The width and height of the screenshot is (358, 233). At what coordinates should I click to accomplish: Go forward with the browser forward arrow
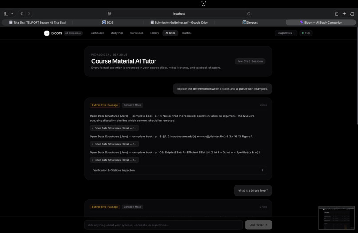tap(29, 14)
